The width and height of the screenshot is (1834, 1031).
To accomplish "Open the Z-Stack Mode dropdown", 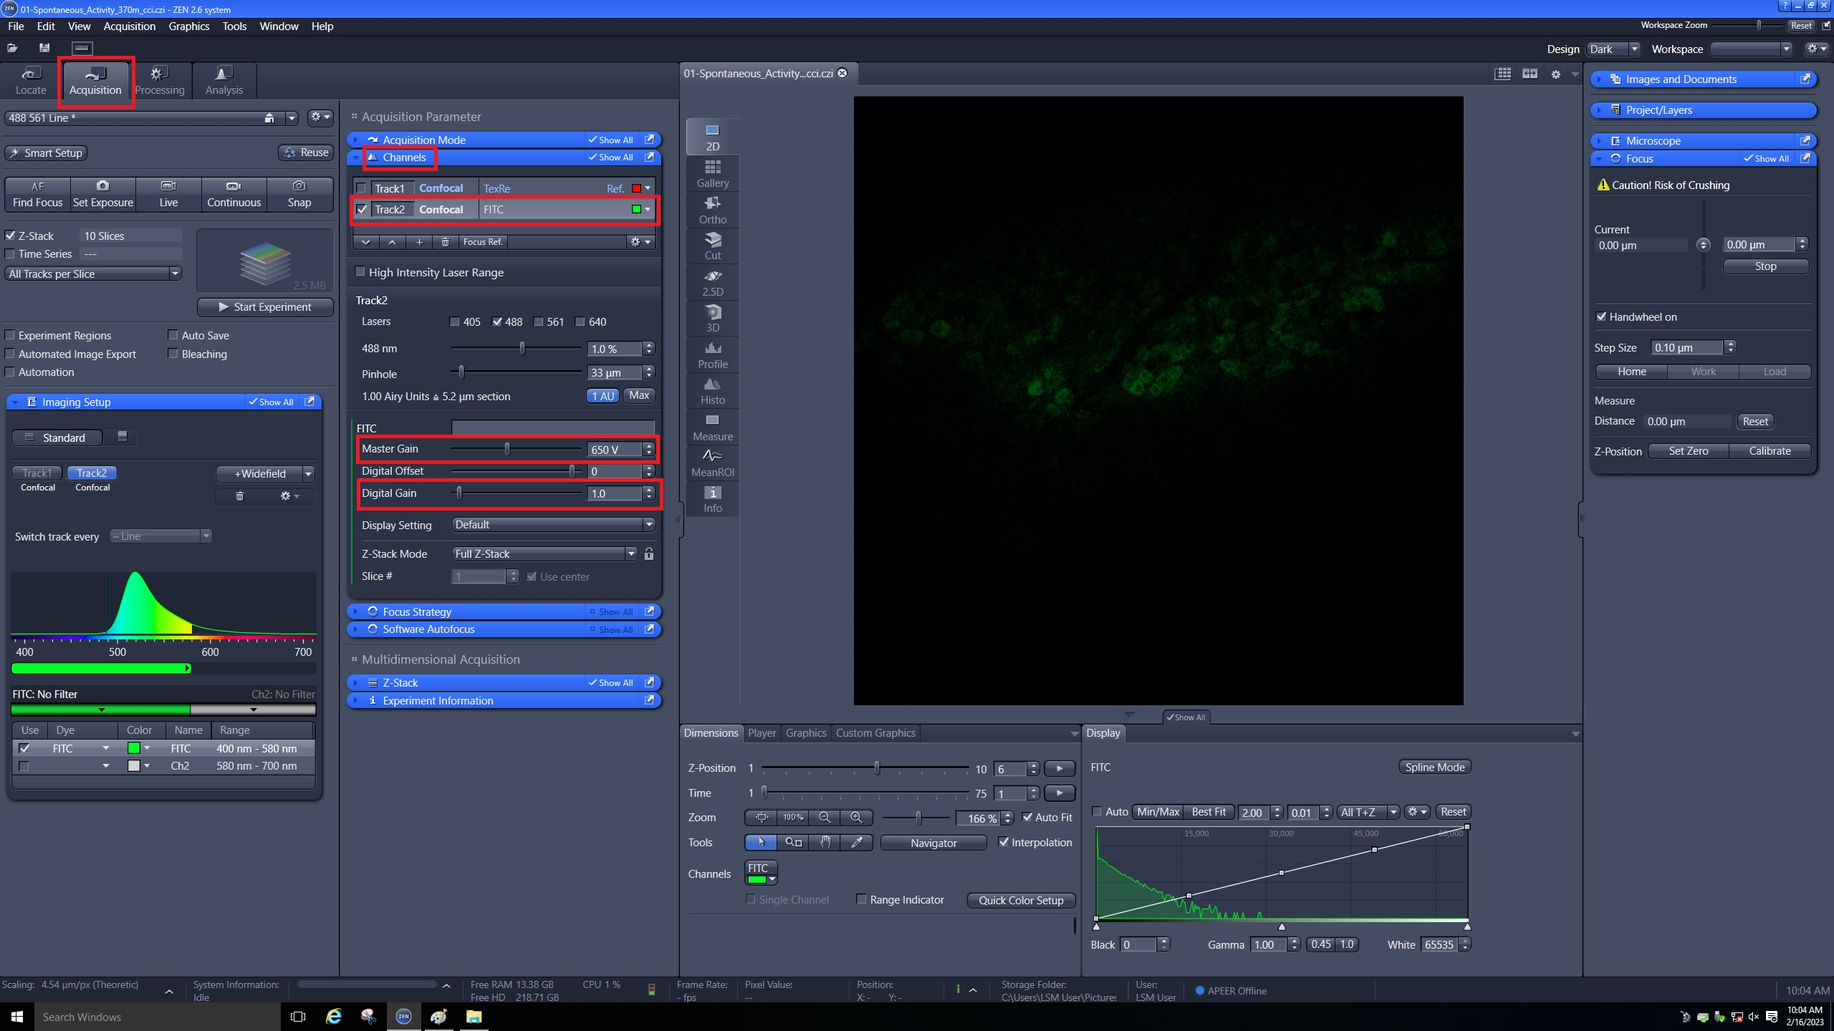I will [x=544, y=554].
